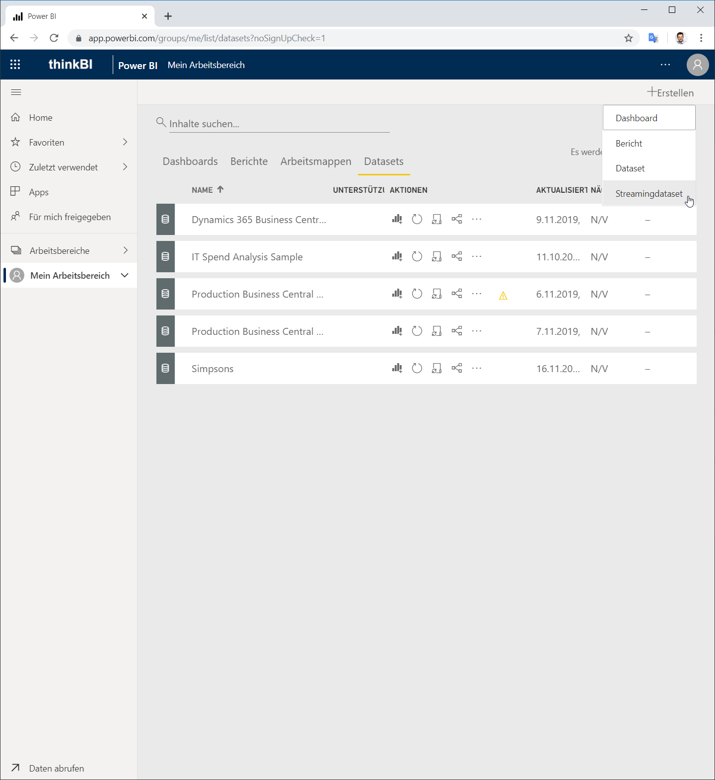Go to Home in the sidebar
The width and height of the screenshot is (715, 780).
pyautogui.click(x=69, y=117)
